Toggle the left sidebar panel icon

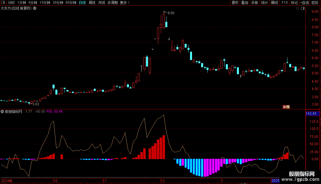[x=3, y=3]
